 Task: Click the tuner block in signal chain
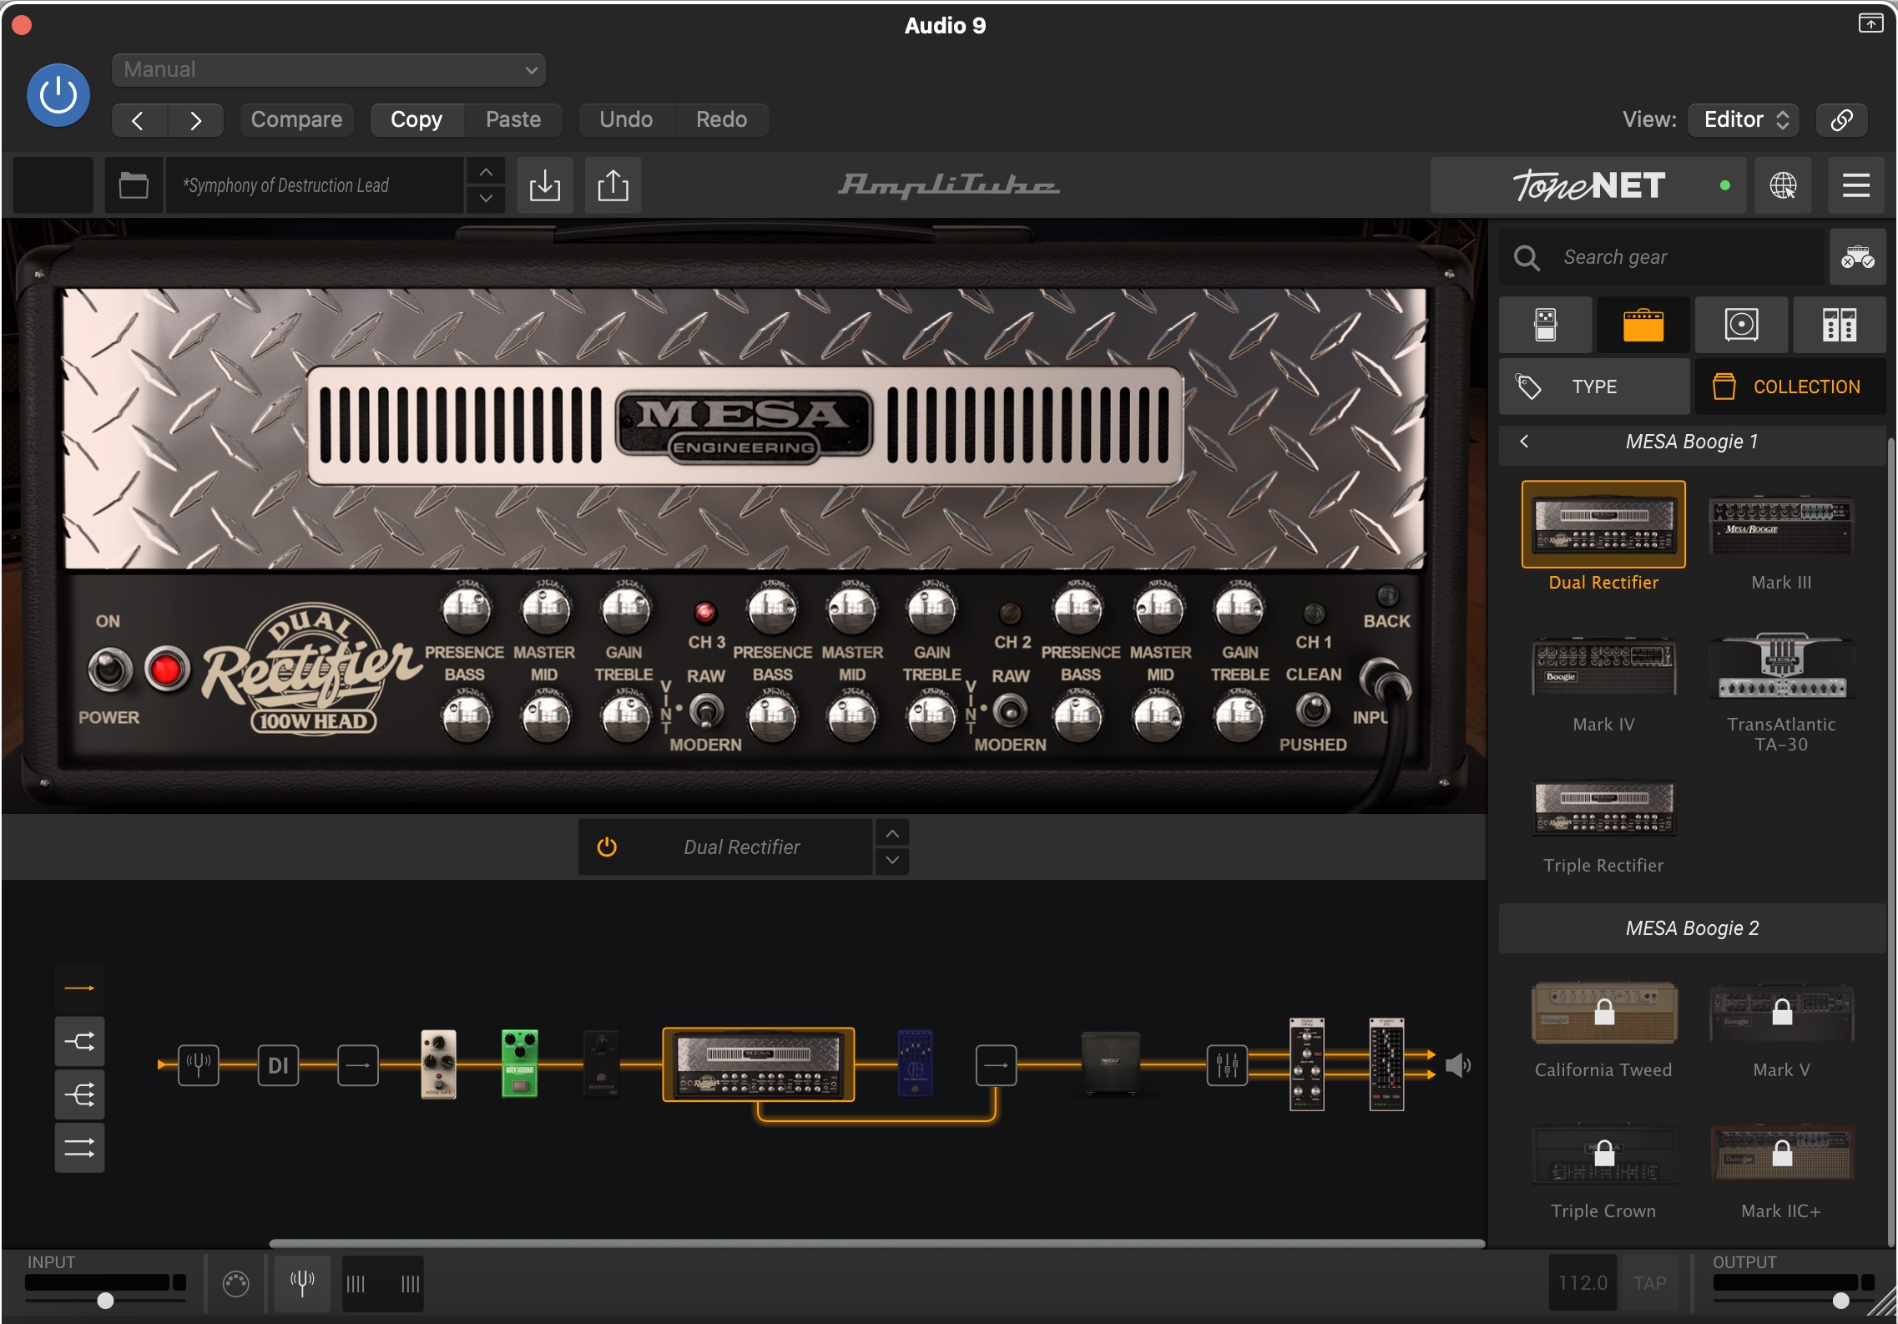[x=199, y=1065]
